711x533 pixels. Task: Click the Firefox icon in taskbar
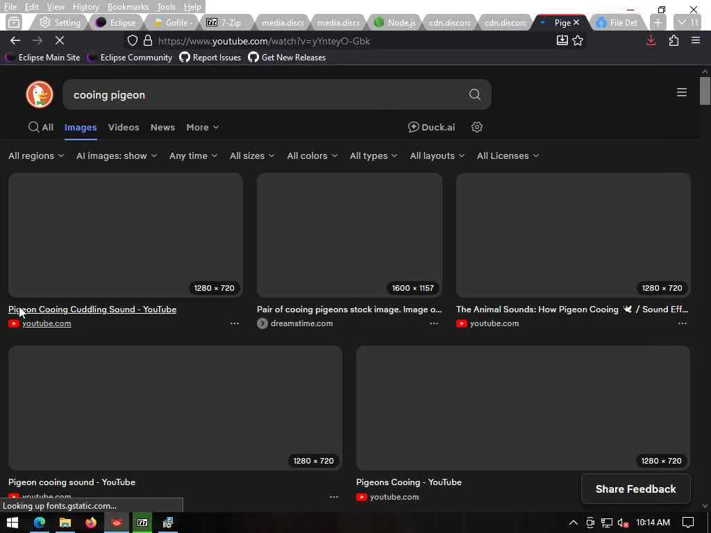91,523
